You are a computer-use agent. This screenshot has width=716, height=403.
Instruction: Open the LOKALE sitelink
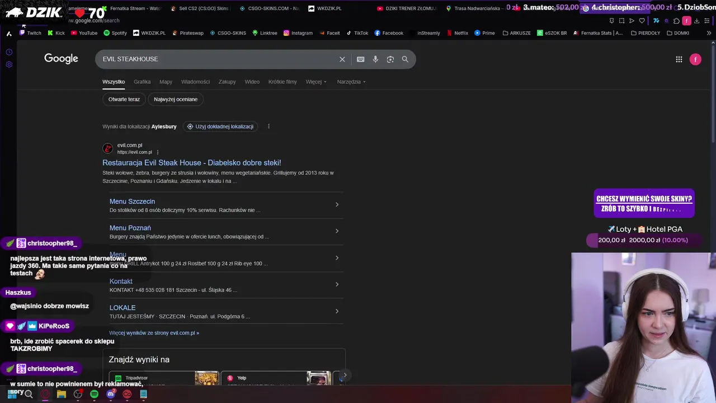(x=123, y=308)
